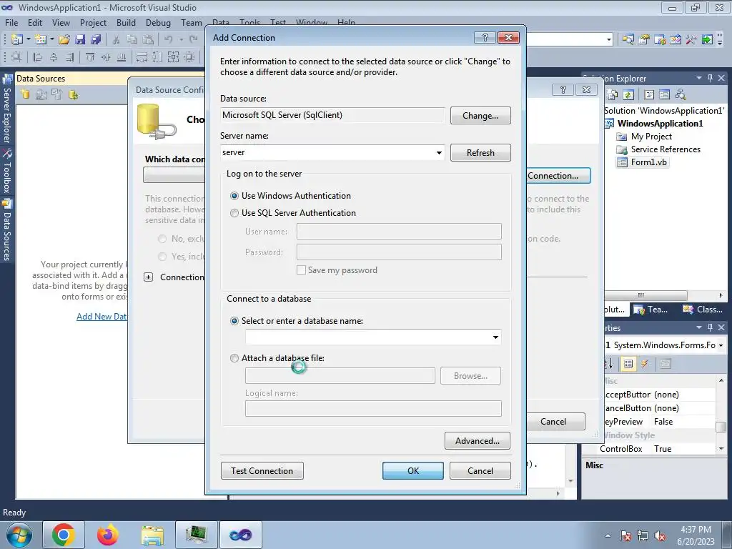The width and height of the screenshot is (732, 549).
Task: Click the Make Same Width icon
Action: coord(142,57)
